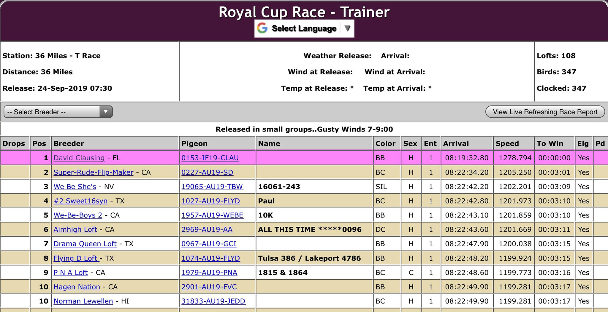Viewport: 608px width, 312px height.
Task: Open the Select Language menu
Action: click(x=304, y=28)
